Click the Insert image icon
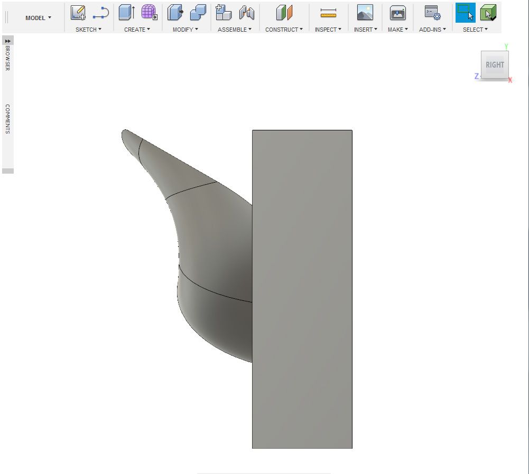This screenshot has height=474, width=529. [x=365, y=13]
